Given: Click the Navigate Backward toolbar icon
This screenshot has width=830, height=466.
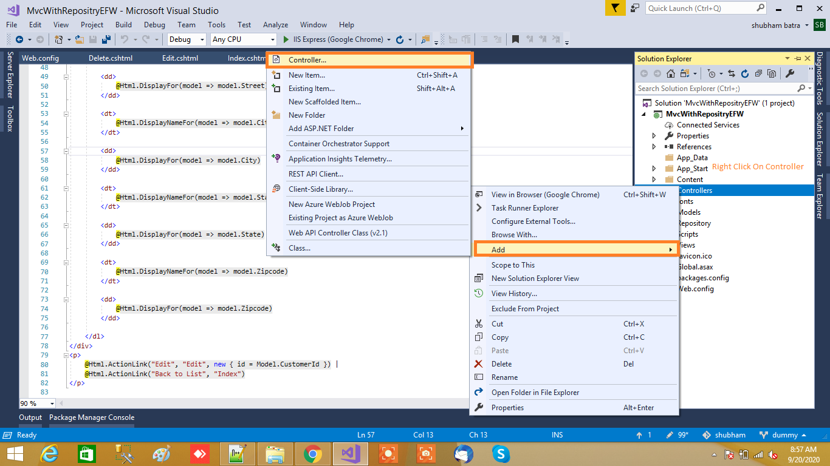Looking at the screenshot, I should click(x=19, y=39).
